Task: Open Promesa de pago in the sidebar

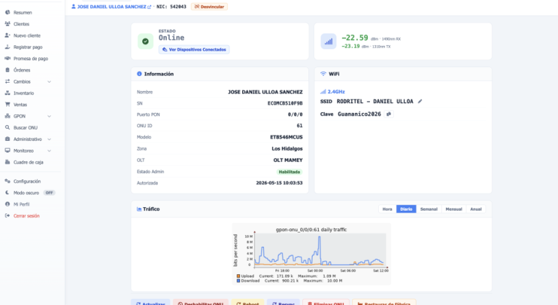Action: 31,58
